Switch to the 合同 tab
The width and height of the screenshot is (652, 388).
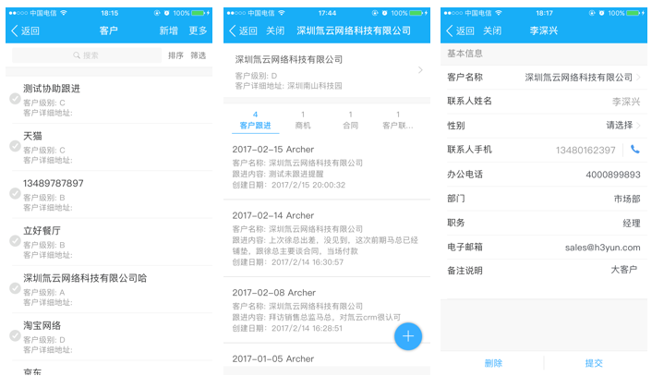(x=351, y=120)
